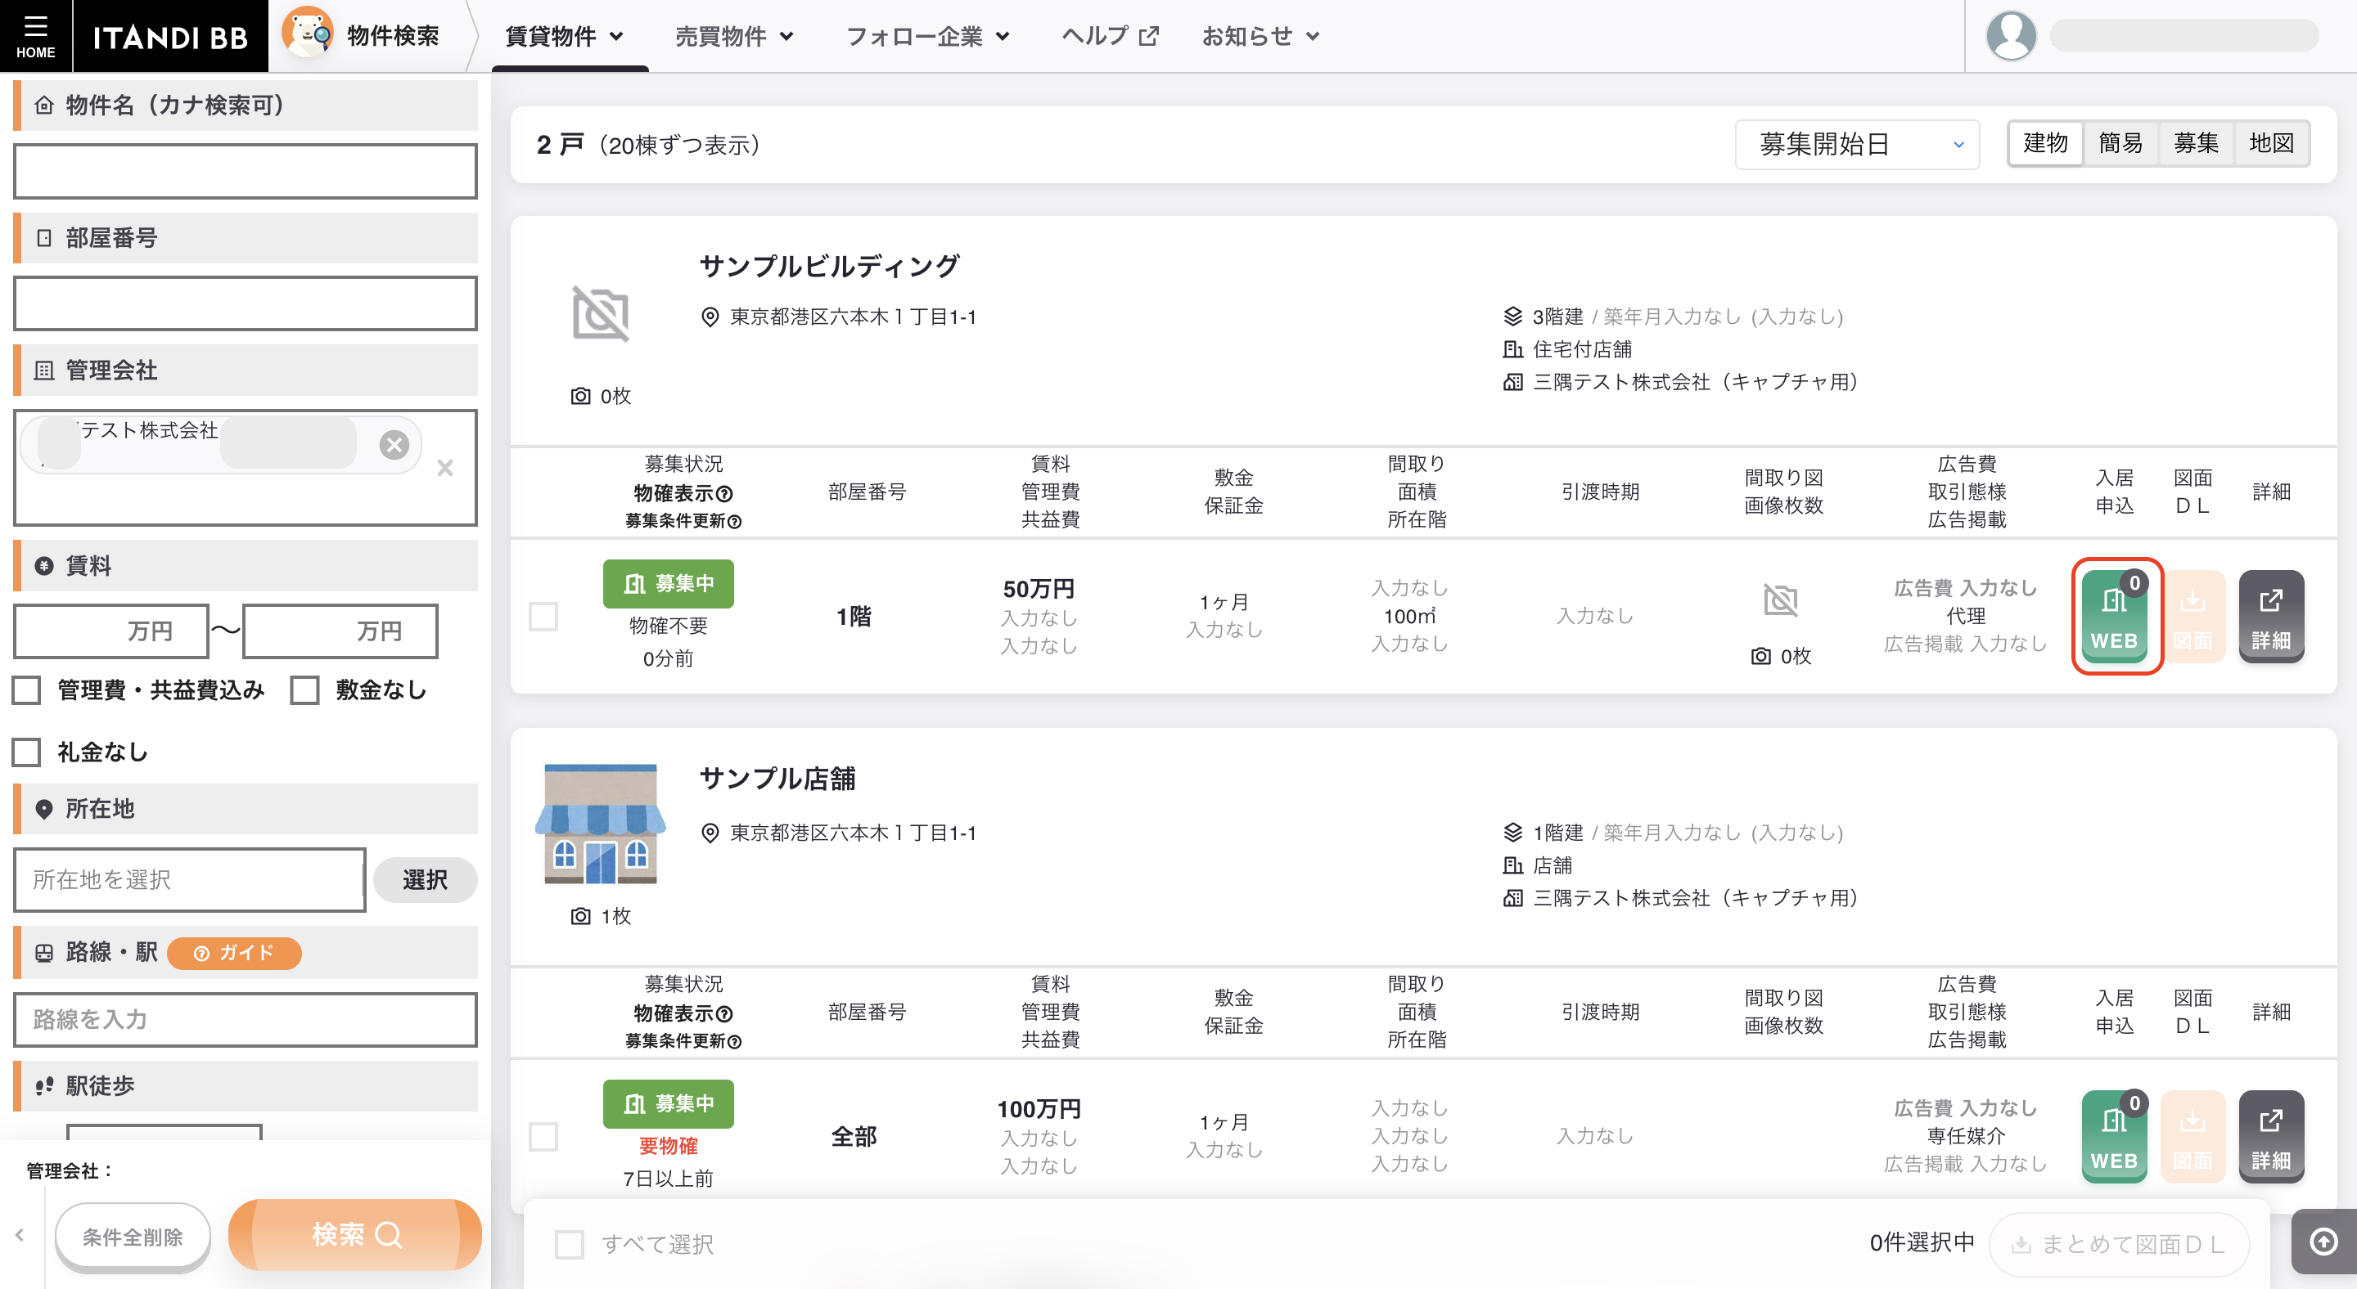
Task: Click WEB application button for サンプル店舗
Action: click(x=2115, y=1136)
